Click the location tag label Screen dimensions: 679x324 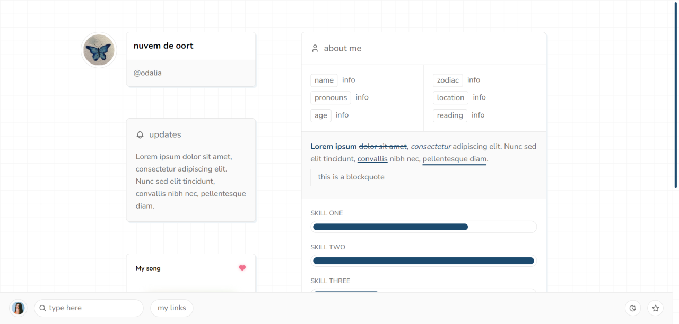point(450,98)
